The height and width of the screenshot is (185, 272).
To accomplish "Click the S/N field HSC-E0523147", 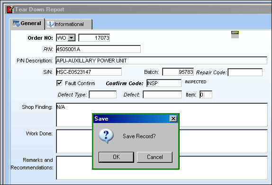I will pyautogui.click(x=89, y=72).
